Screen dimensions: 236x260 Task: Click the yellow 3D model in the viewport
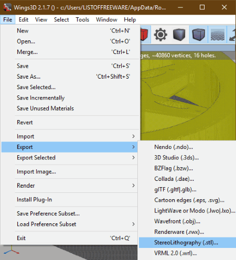pyautogui.click(x=188, y=100)
